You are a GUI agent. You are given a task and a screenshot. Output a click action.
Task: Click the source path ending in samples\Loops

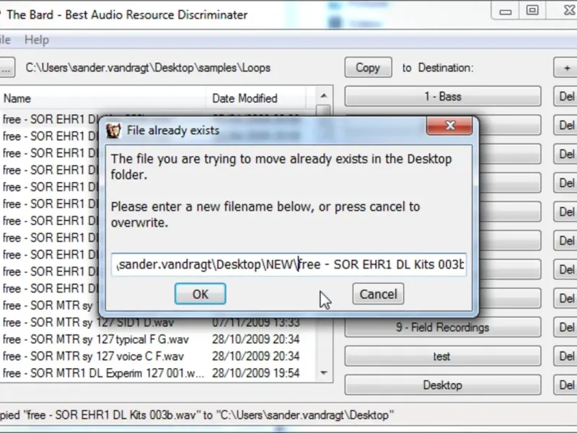pos(148,68)
